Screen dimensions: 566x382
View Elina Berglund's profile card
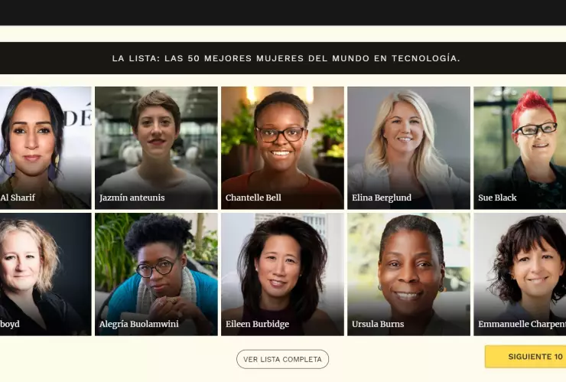click(409, 148)
